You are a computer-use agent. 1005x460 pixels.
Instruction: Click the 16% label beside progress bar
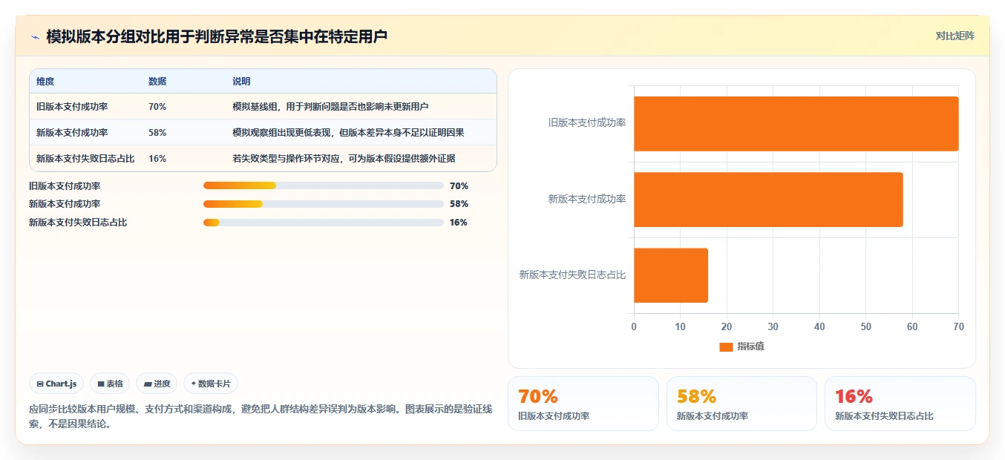pyautogui.click(x=459, y=223)
